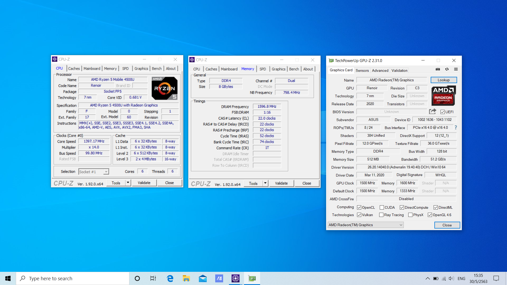
Task: Click Tools button in Memory CPU-Z window
Action: tap(253, 183)
